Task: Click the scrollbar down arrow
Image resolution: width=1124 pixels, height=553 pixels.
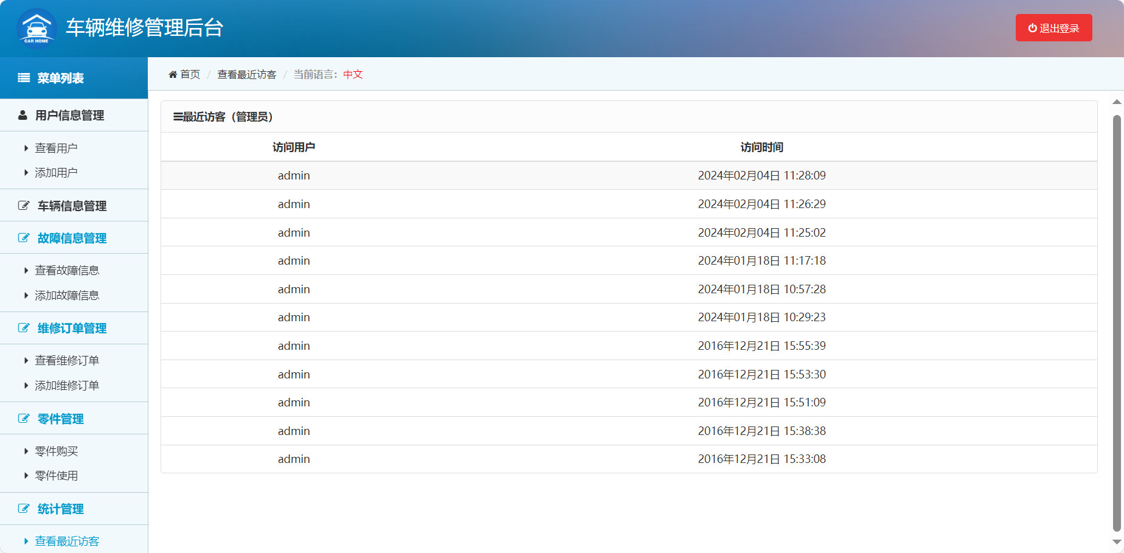Action: coord(1117,541)
